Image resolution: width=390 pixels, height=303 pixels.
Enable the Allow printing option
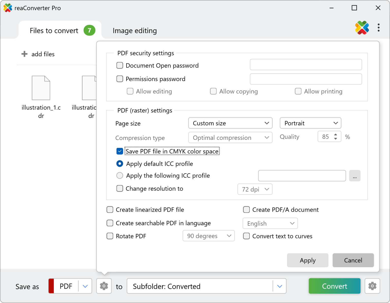pos(298,91)
